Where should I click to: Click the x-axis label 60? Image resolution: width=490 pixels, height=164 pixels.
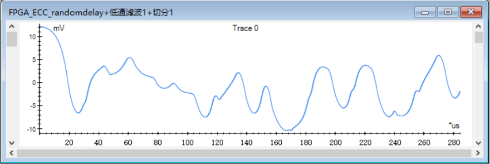tap(128, 143)
